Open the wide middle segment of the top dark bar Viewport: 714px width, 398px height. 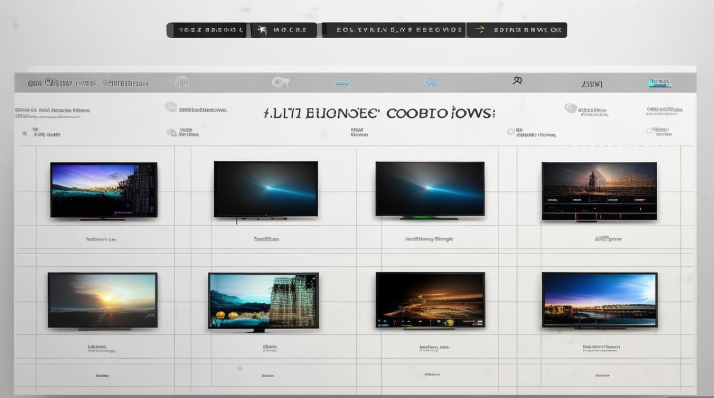394,30
